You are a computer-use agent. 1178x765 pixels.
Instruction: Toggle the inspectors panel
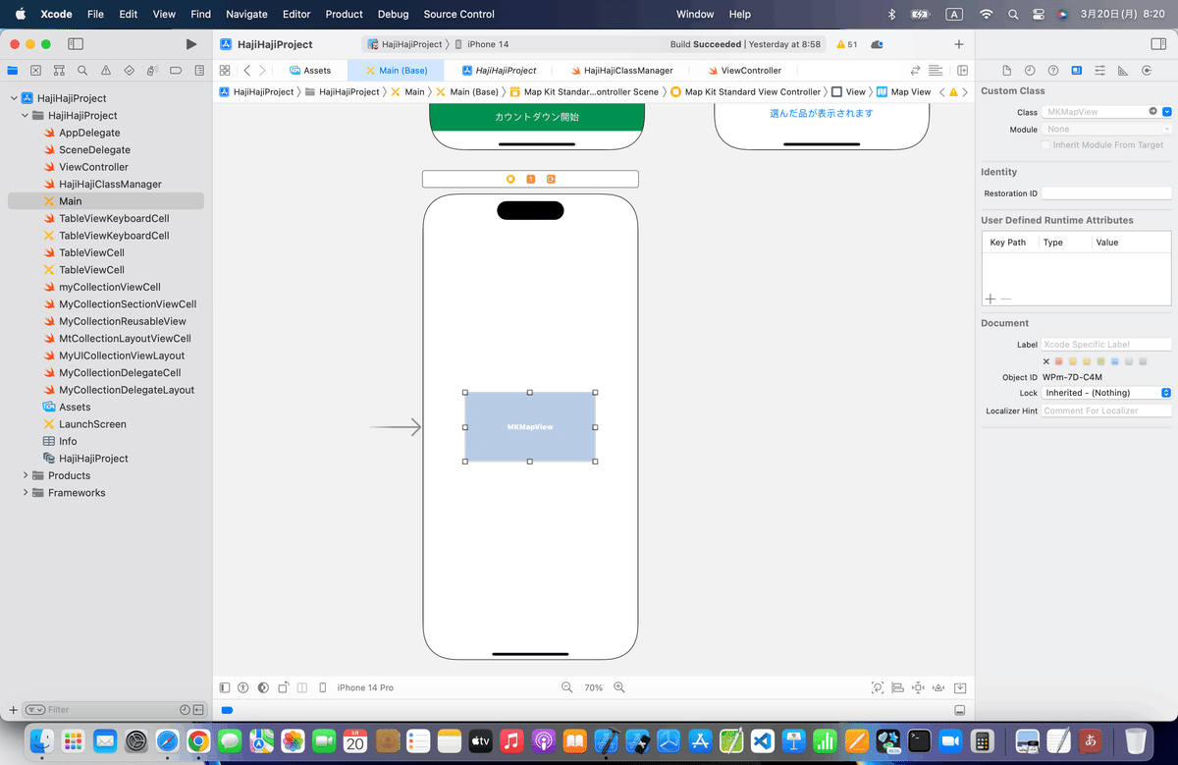[1158, 44]
